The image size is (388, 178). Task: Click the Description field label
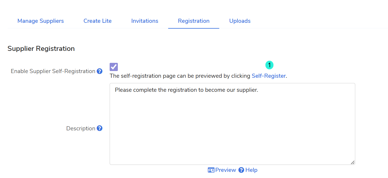coord(81,129)
